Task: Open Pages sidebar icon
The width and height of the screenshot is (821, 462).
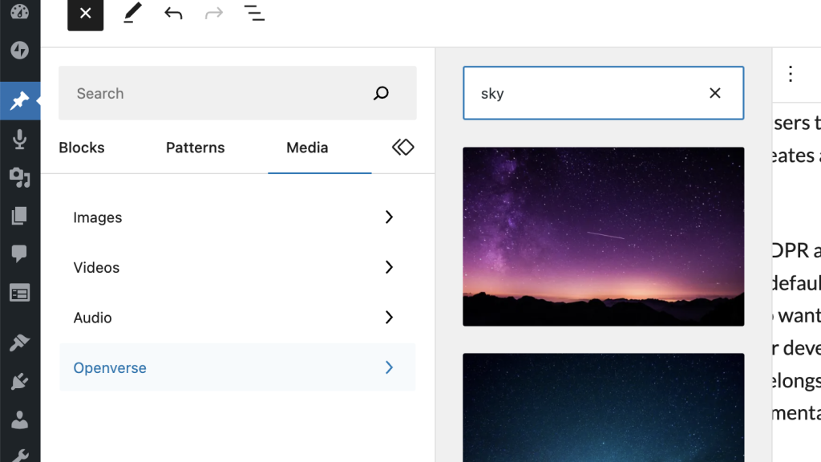Action: tap(19, 216)
